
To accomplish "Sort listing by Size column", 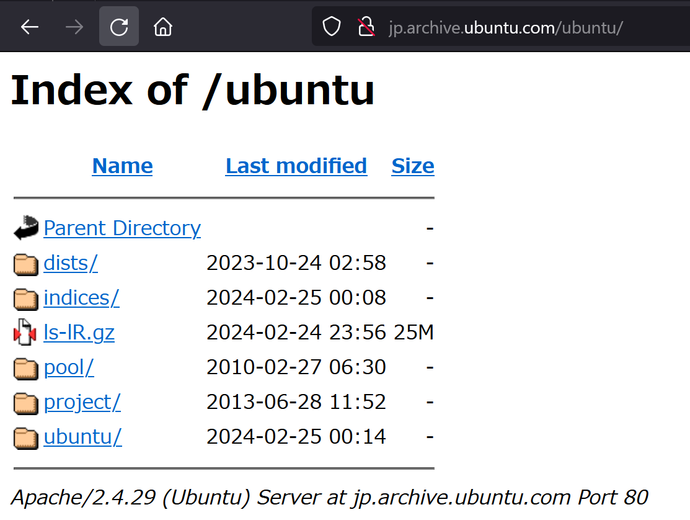I will pos(412,166).
